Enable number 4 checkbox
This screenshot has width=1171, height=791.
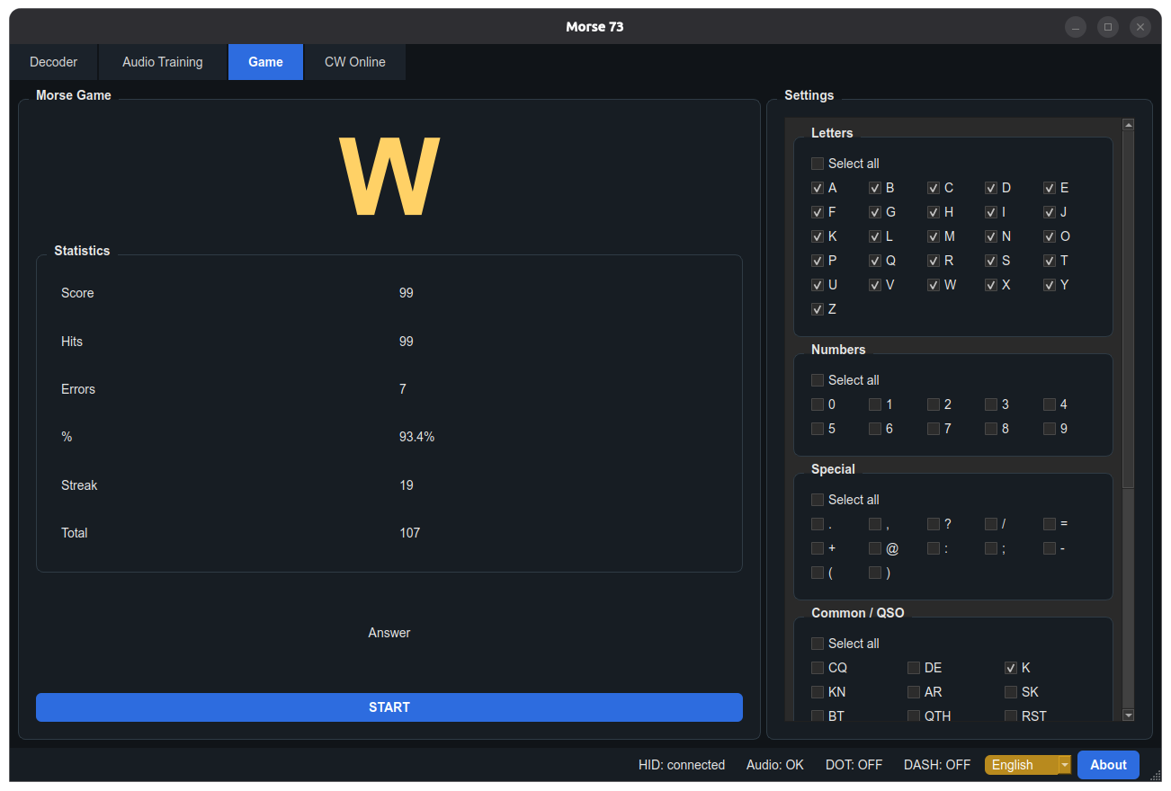[1050, 404]
